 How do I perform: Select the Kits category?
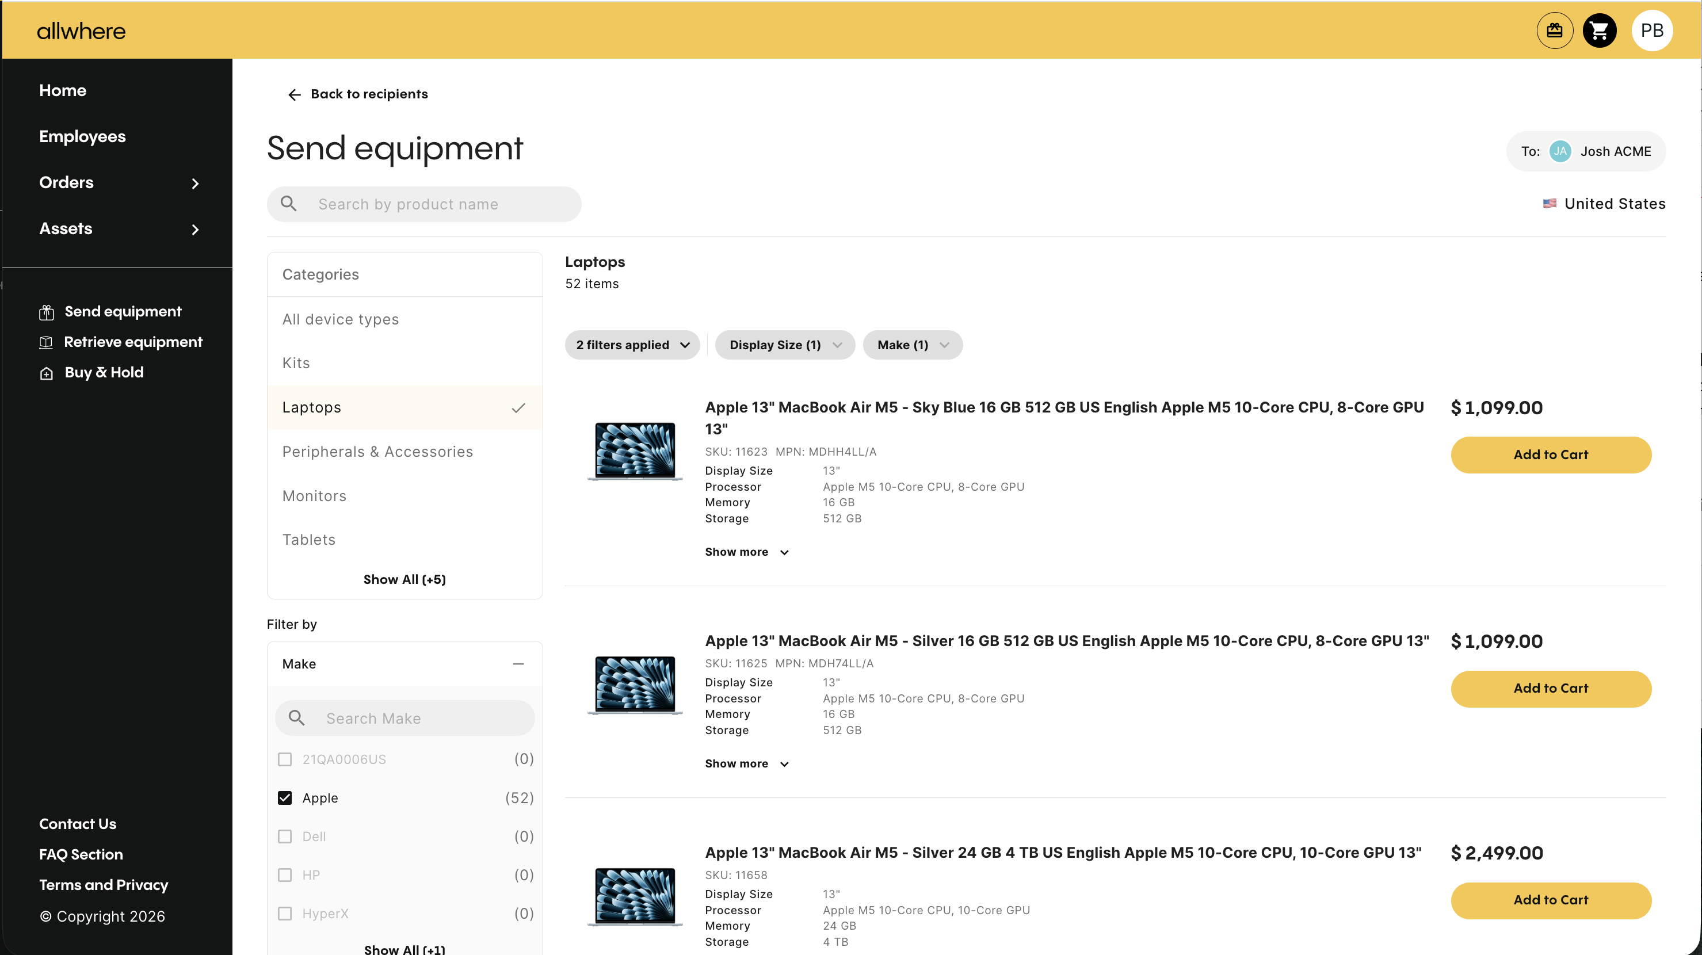pyautogui.click(x=404, y=363)
